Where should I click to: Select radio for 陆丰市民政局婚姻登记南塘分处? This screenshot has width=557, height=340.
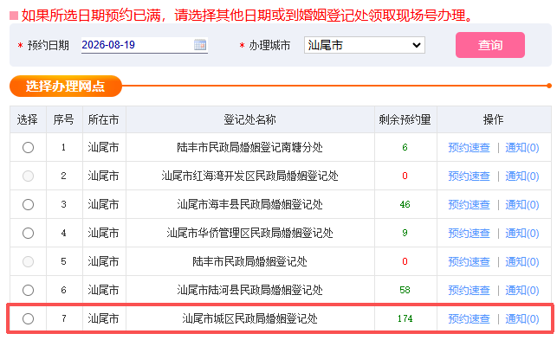pyautogui.click(x=28, y=147)
